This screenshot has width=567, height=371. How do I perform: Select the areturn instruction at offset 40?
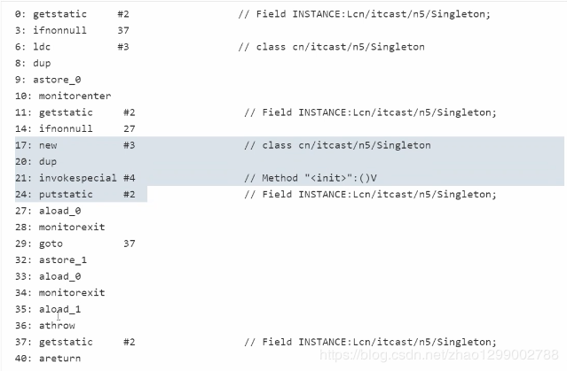point(48,359)
